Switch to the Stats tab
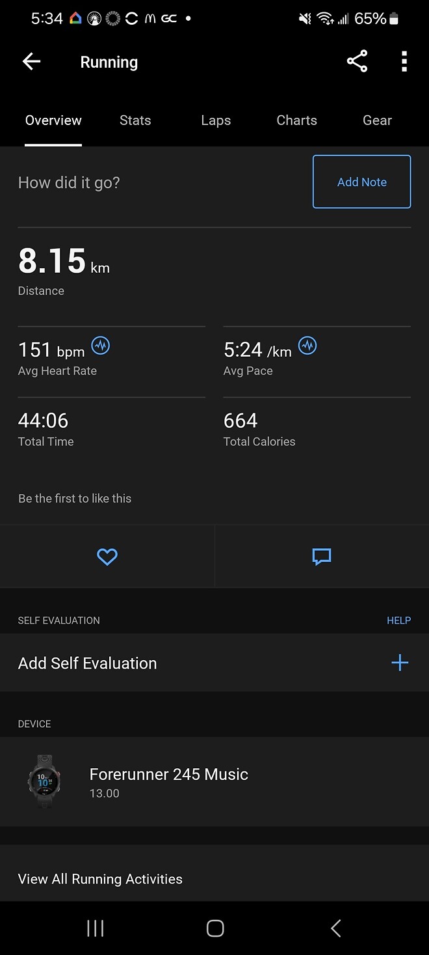The width and height of the screenshot is (429, 955). [135, 120]
